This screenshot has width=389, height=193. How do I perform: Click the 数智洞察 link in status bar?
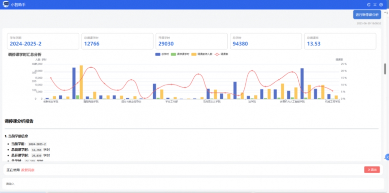tap(28, 170)
